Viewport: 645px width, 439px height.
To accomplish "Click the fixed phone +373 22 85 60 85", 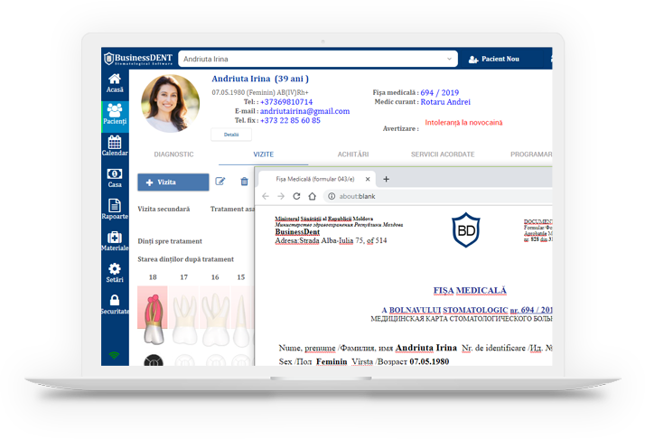I will click(x=290, y=120).
